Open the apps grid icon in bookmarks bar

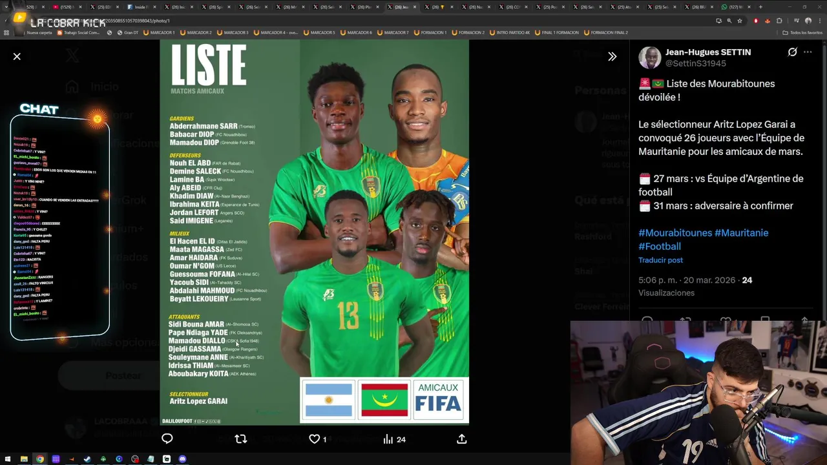pos(6,32)
